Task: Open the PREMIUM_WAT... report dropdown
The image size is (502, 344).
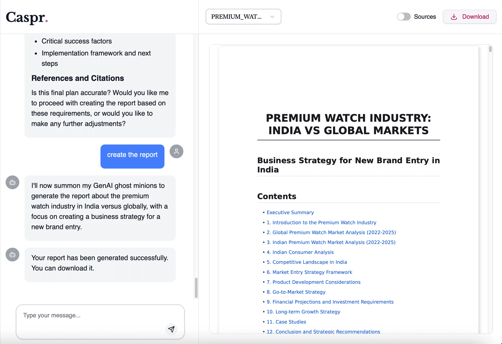Action: pos(243,17)
